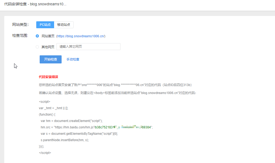Focus the 请输入其它网页 input field
Screen dimensions: 275x163
(88, 47)
